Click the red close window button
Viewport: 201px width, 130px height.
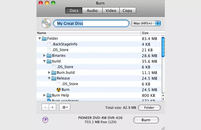41,3
